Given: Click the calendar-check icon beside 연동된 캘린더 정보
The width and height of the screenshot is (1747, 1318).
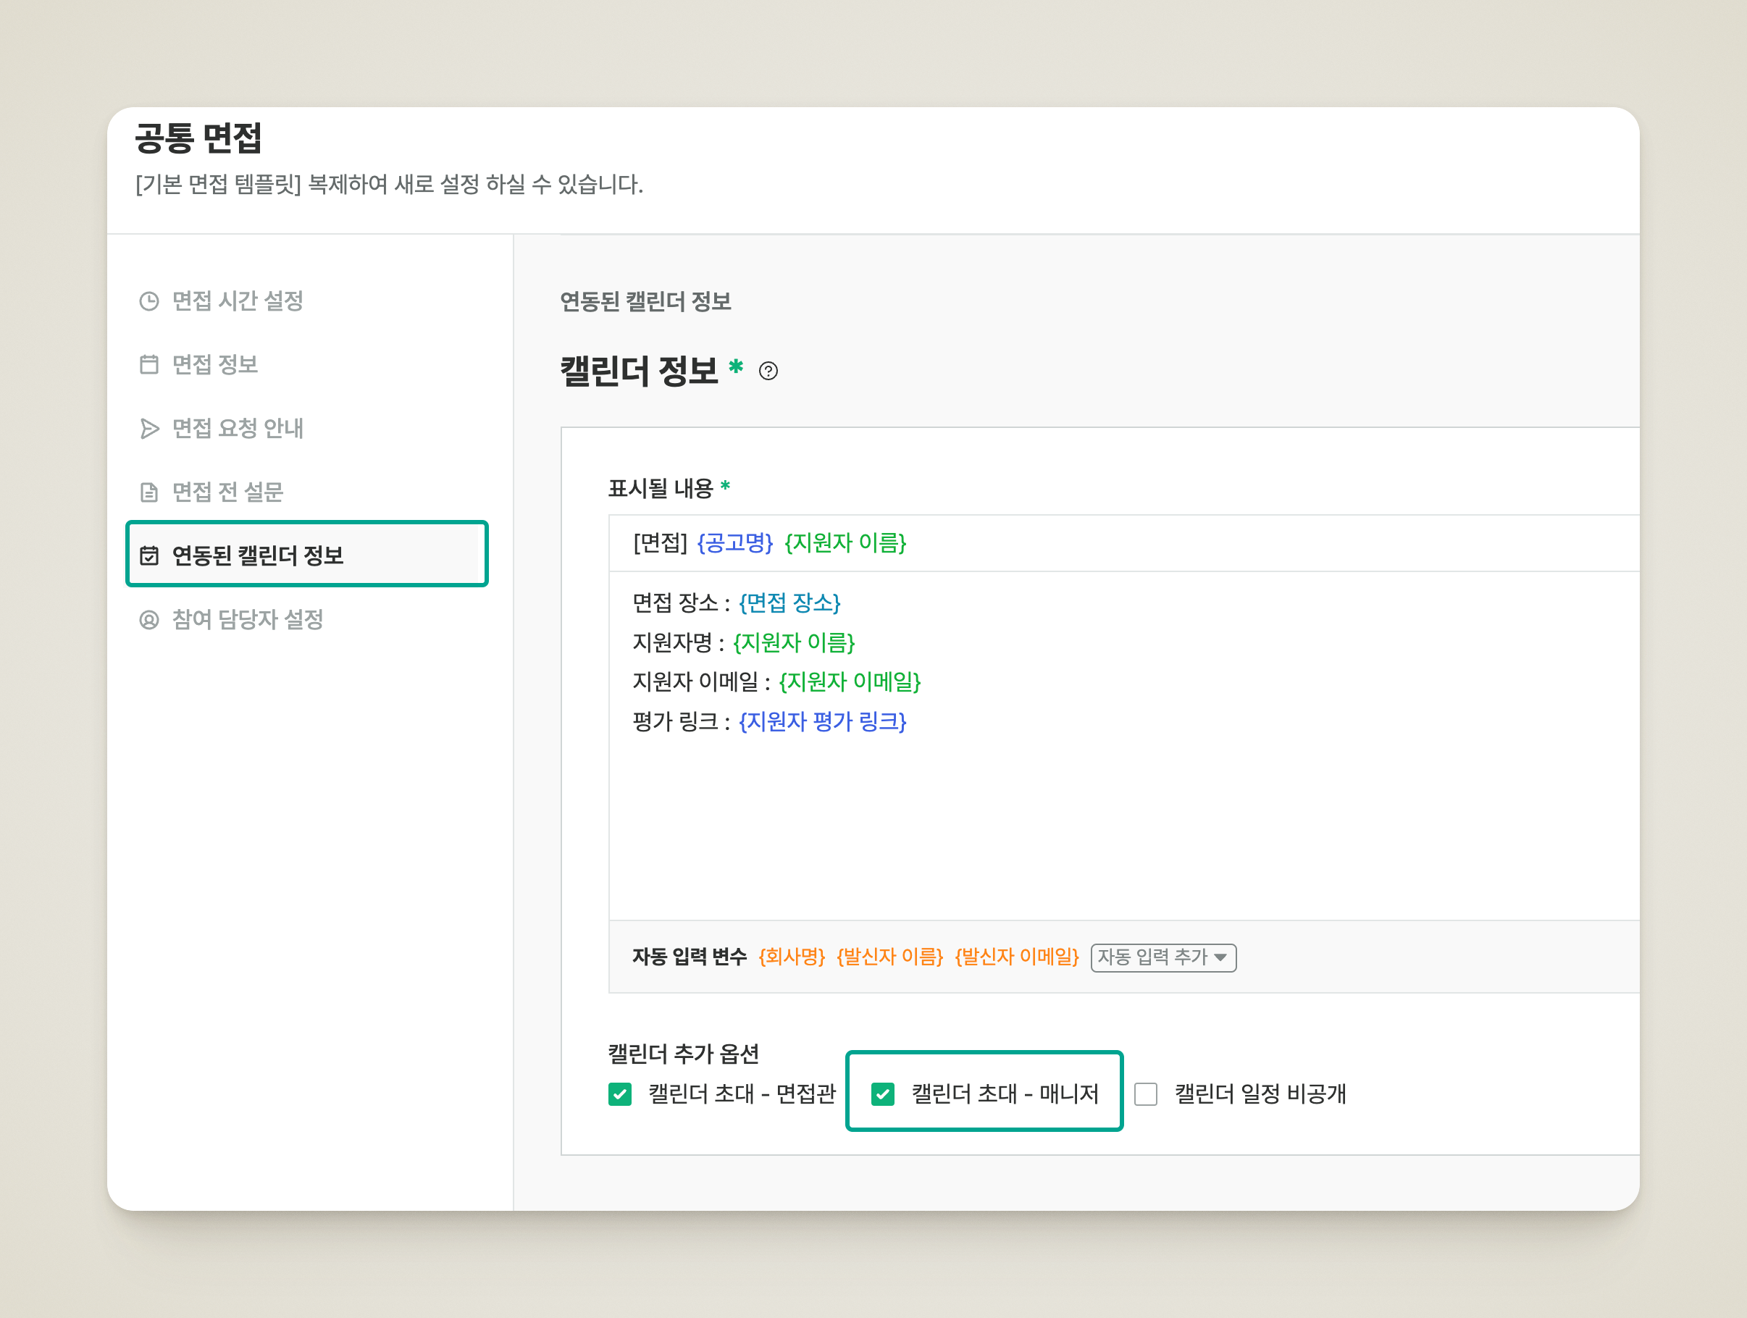Looking at the screenshot, I should 149,555.
